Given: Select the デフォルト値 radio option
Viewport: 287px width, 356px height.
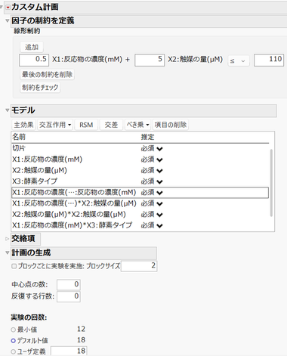Looking at the screenshot, I should point(13,341).
